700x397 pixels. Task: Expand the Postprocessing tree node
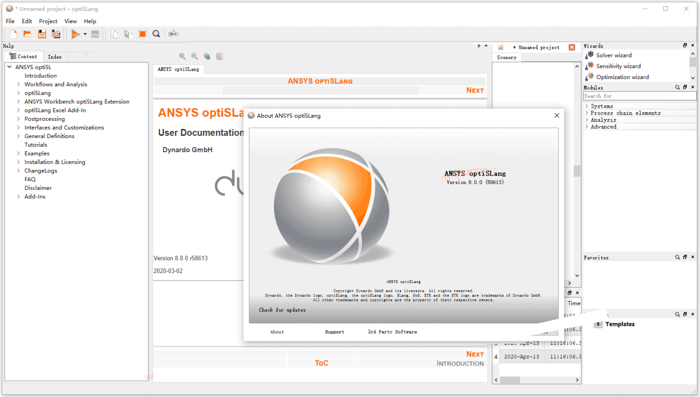(18, 119)
